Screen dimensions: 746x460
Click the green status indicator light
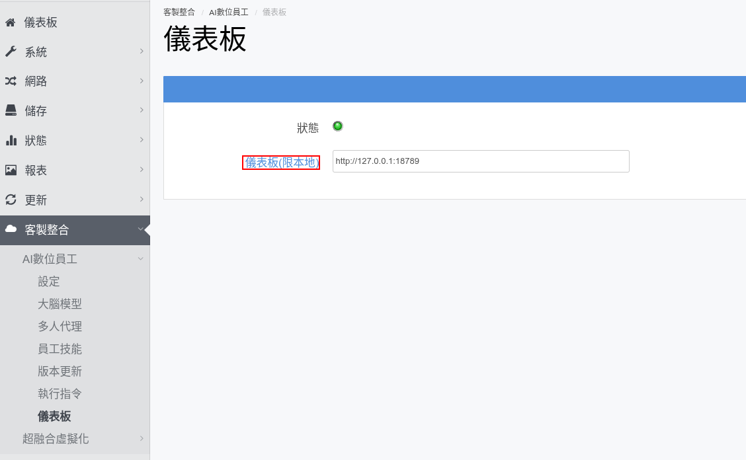pos(338,126)
